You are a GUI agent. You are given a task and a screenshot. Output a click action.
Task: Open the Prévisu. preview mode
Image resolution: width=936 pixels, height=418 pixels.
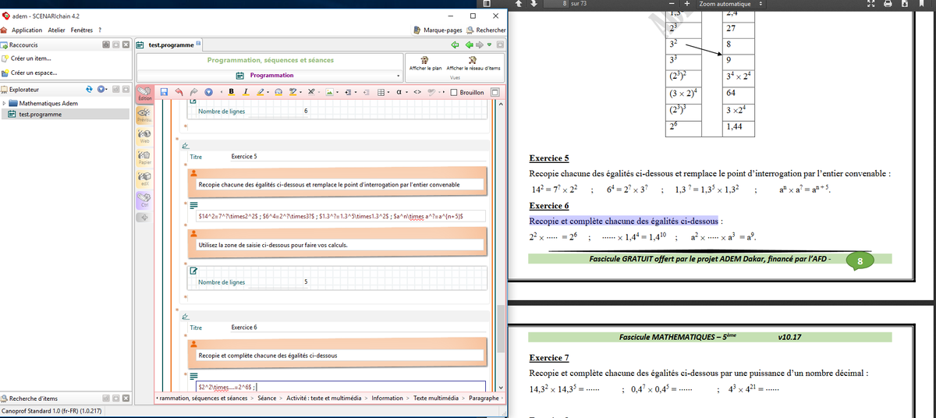(x=144, y=115)
